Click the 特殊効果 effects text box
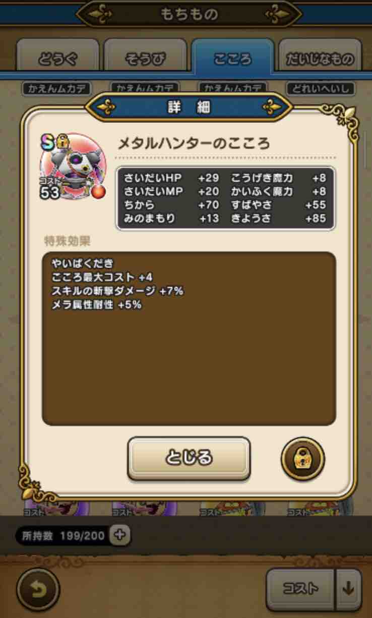372x618 pixels. point(189,338)
